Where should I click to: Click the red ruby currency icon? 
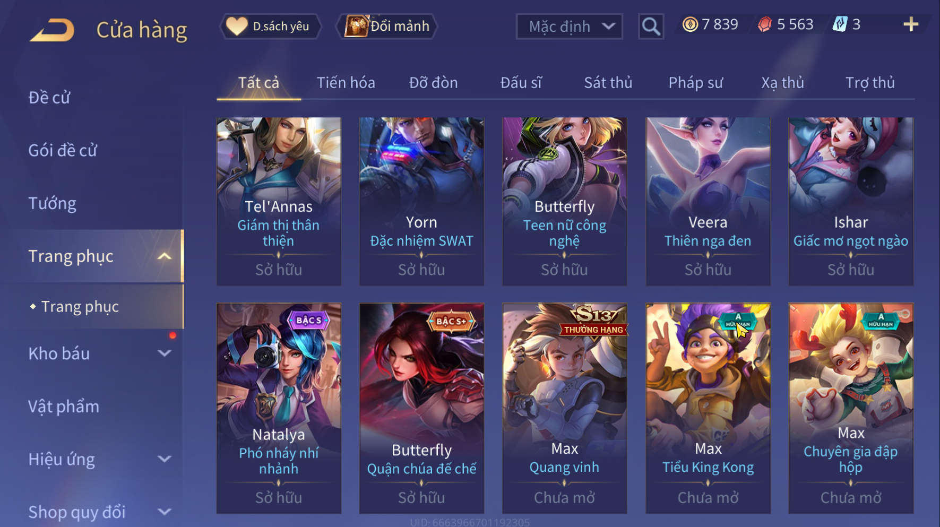pos(765,24)
